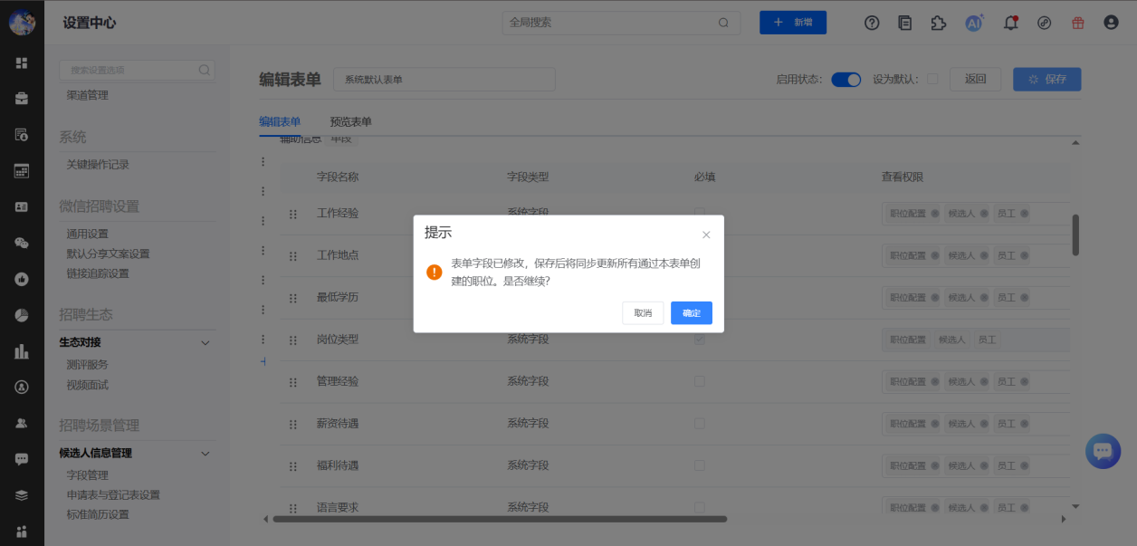Open the bar chart reports icon
Image resolution: width=1137 pixels, height=546 pixels.
22,351
